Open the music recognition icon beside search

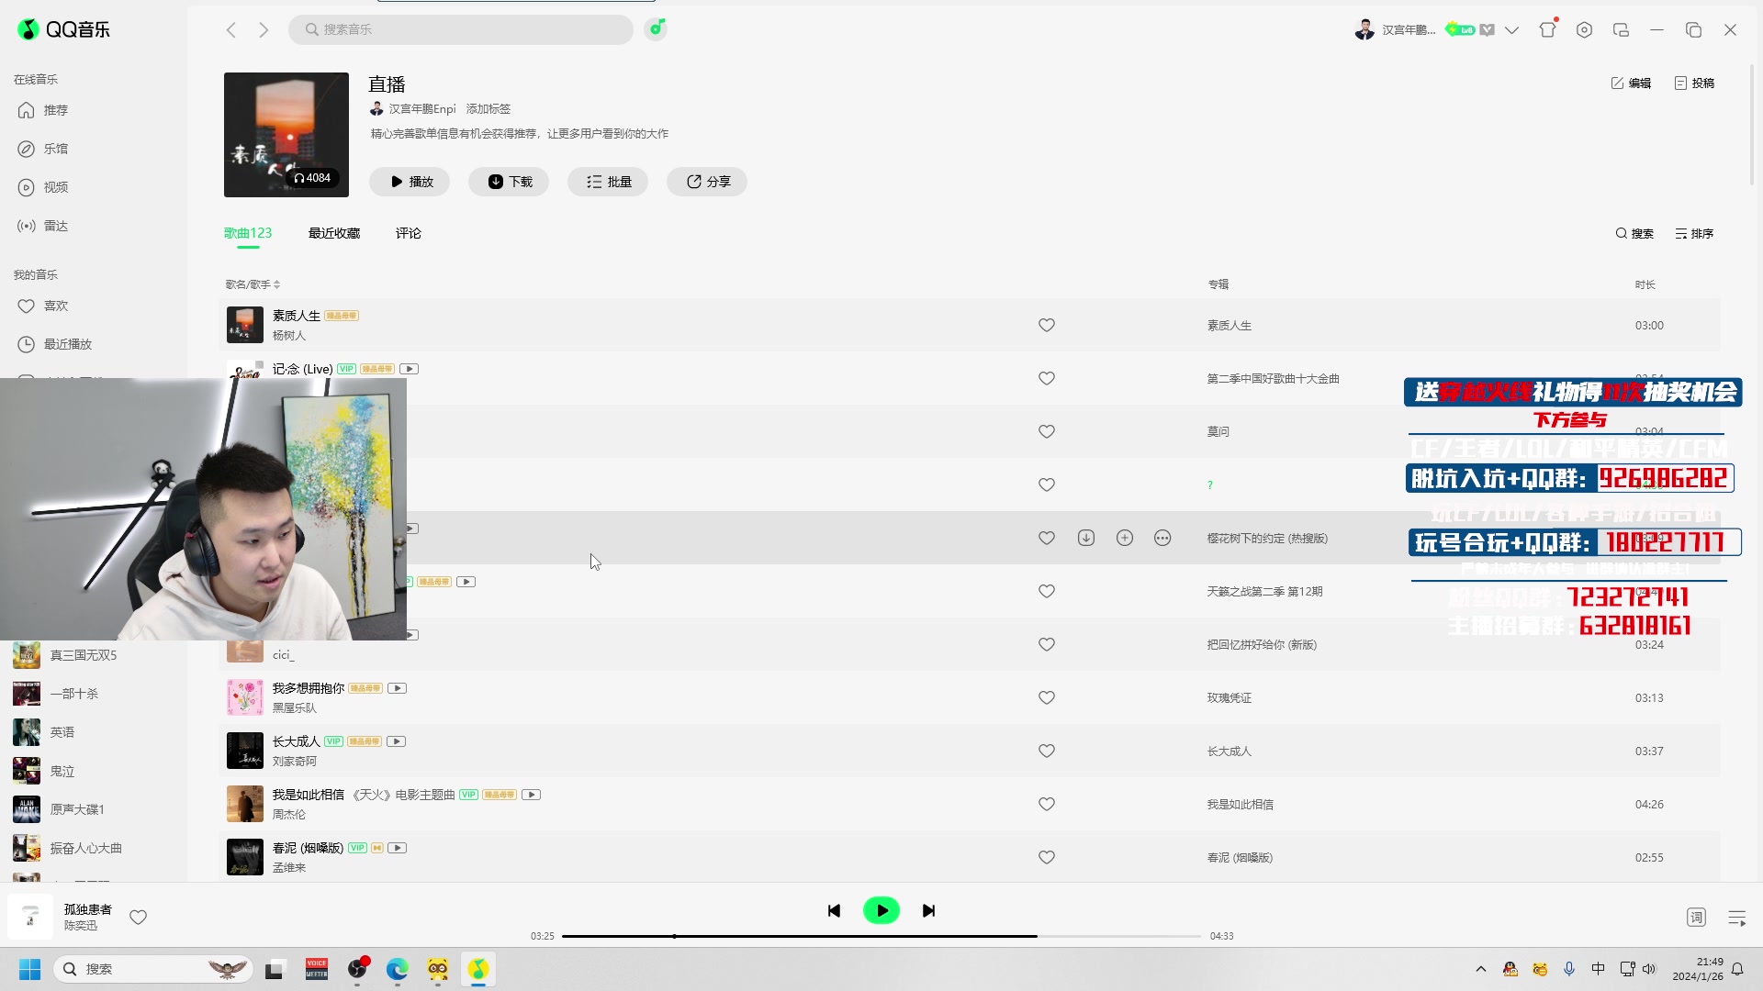(x=656, y=28)
